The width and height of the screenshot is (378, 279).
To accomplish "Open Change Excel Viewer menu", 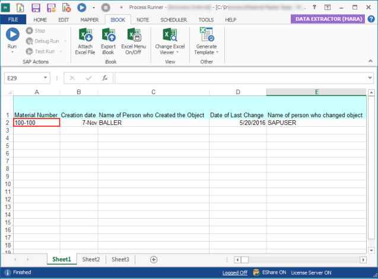I will tap(170, 41).
